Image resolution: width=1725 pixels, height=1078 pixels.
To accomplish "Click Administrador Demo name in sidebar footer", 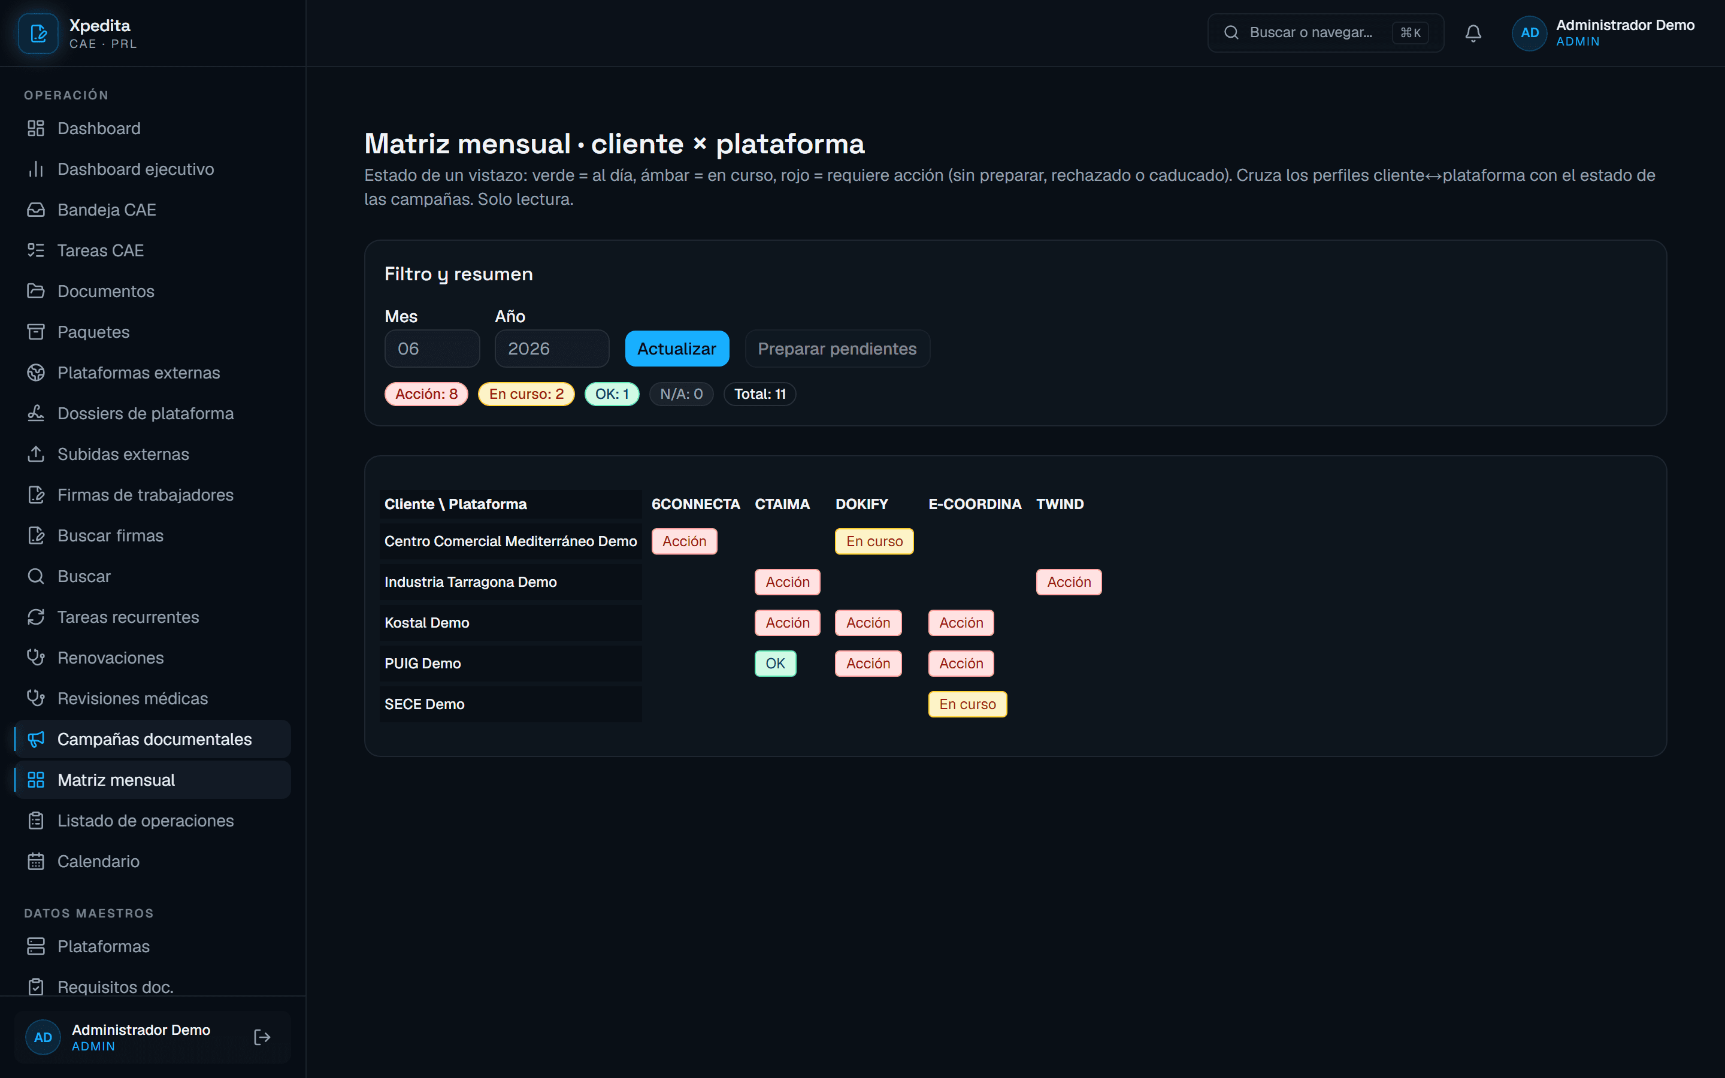I will 141,1029.
